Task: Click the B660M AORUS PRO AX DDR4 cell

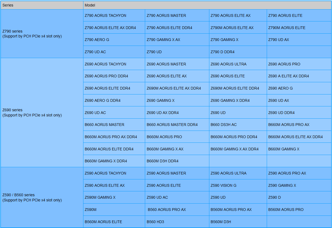Action: coord(114,137)
